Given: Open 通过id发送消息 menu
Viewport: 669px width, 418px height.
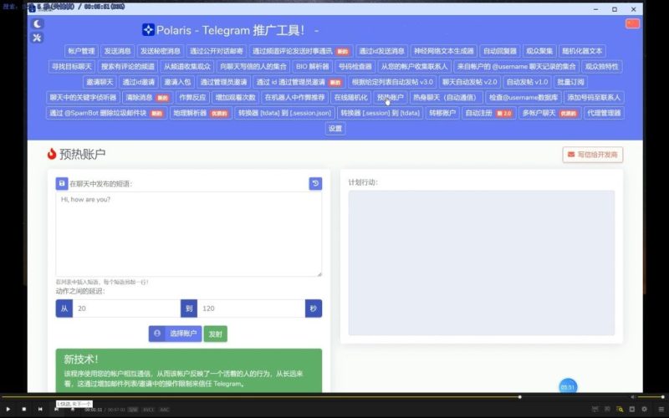Looking at the screenshot, I should point(382,51).
